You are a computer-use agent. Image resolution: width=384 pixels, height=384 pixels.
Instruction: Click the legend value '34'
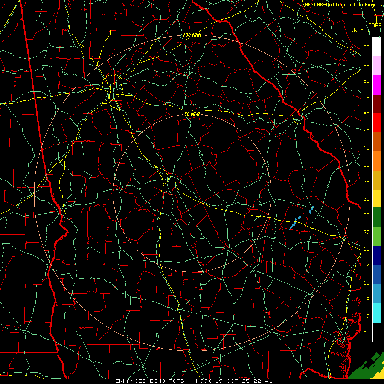tap(367, 182)
